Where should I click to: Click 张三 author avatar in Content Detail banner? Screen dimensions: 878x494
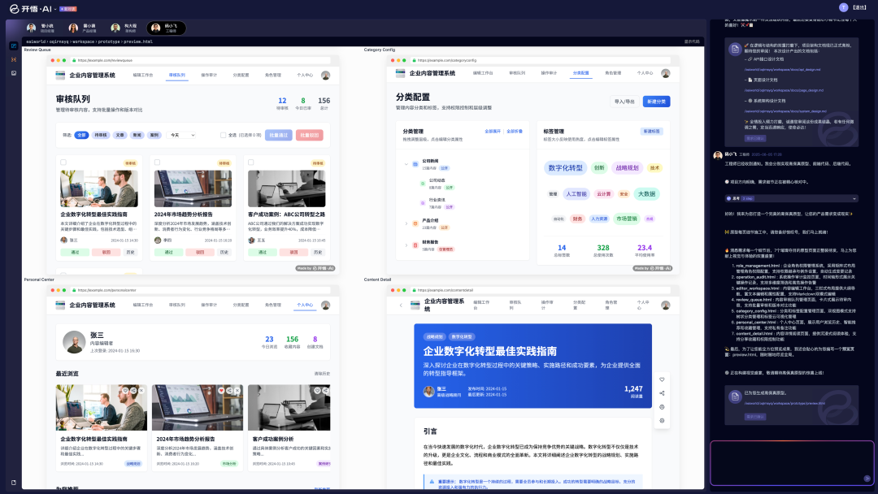(429, 392)
